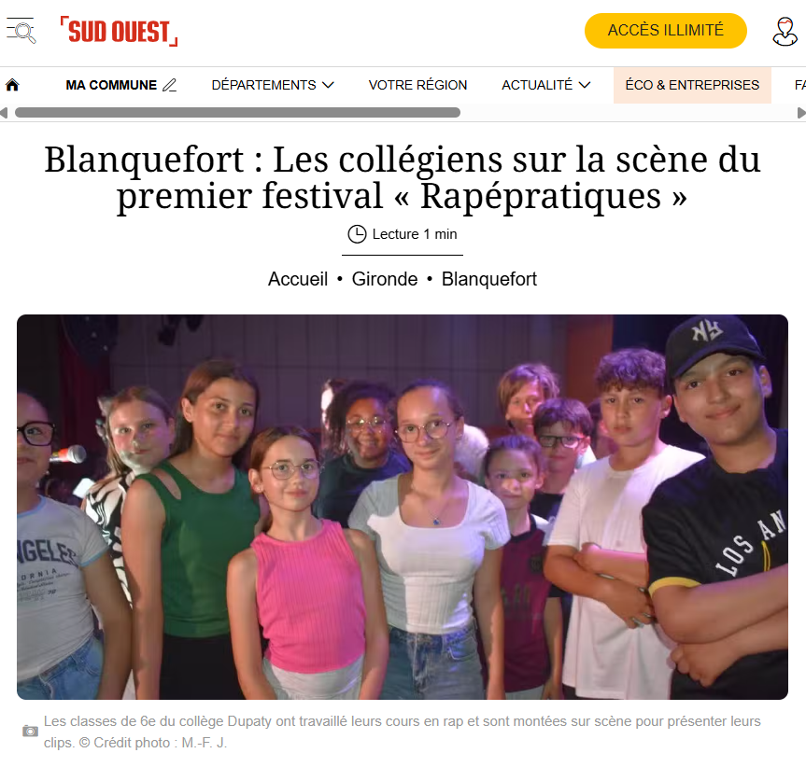
Task: Select the home icon in navigation
Action: (x=12, y=85)
